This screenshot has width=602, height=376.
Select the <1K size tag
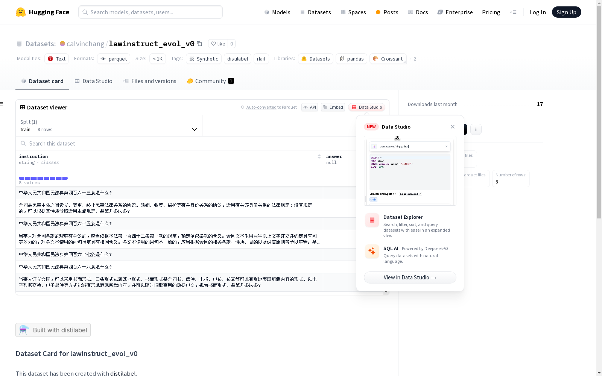coord(158,59)
